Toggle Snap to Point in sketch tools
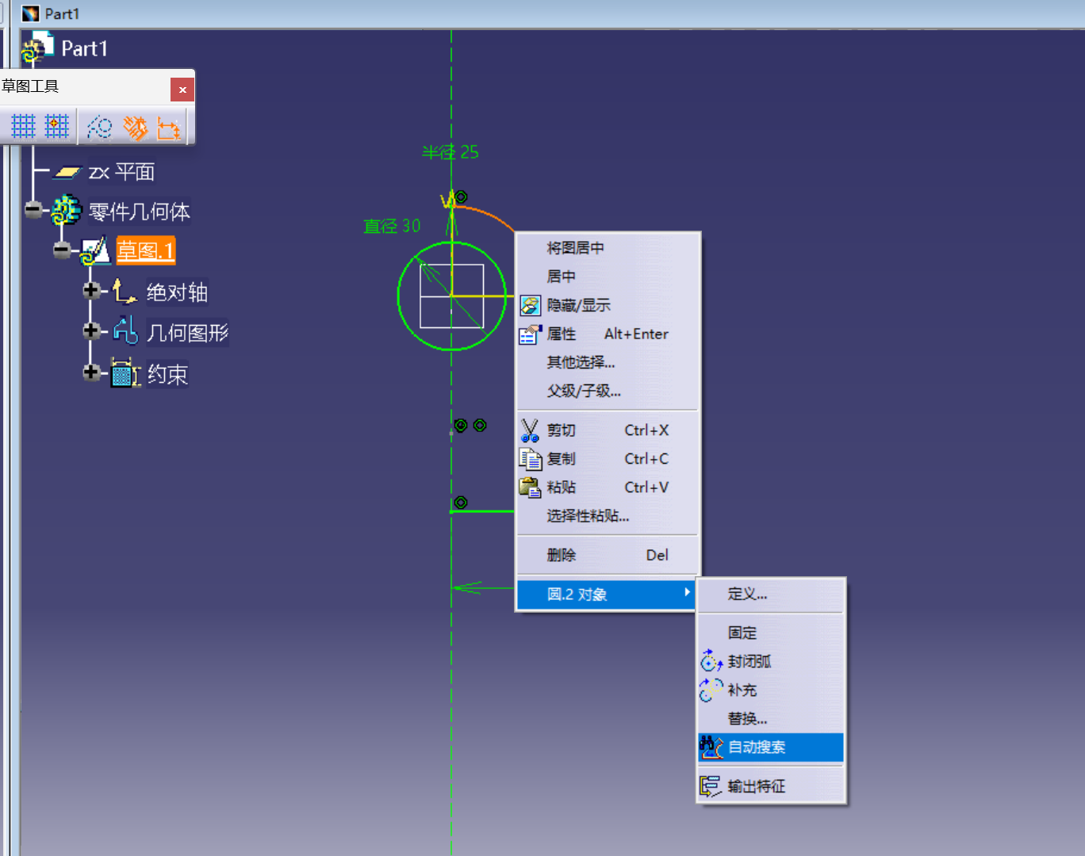 coord(56,127)
